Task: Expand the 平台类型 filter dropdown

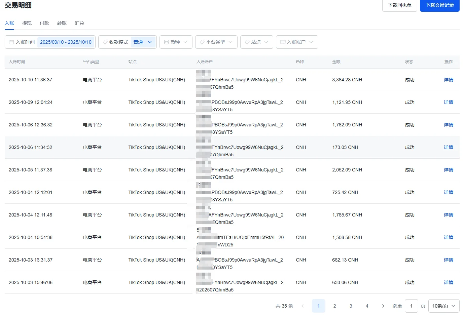Action: click(x=216, y=42)
